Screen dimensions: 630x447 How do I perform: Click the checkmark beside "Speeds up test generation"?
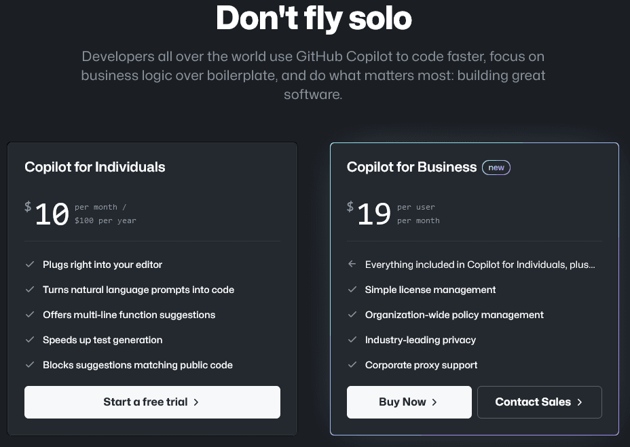(x=30, y=340)
